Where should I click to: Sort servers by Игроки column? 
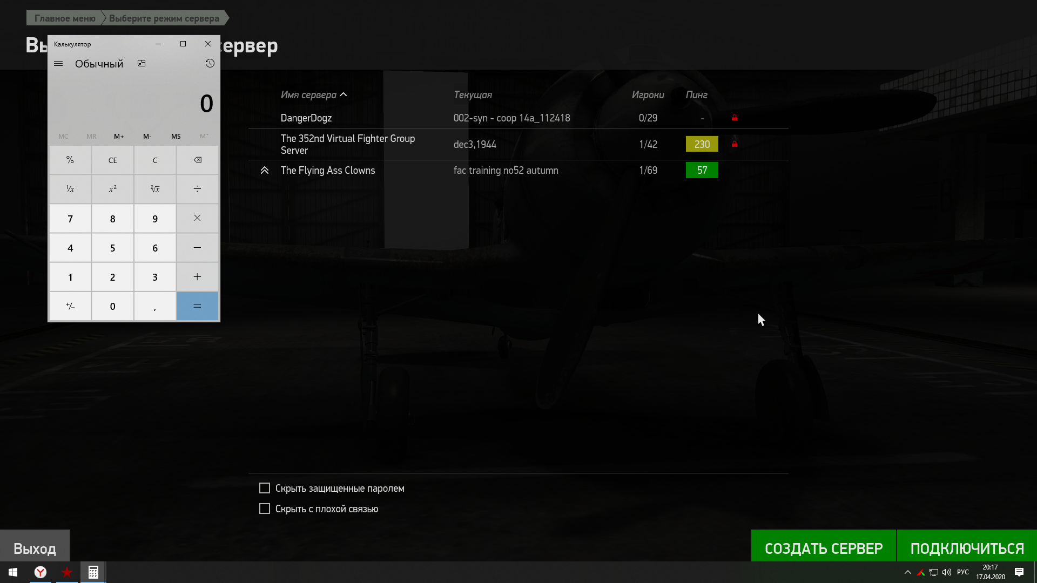point(648,95)
